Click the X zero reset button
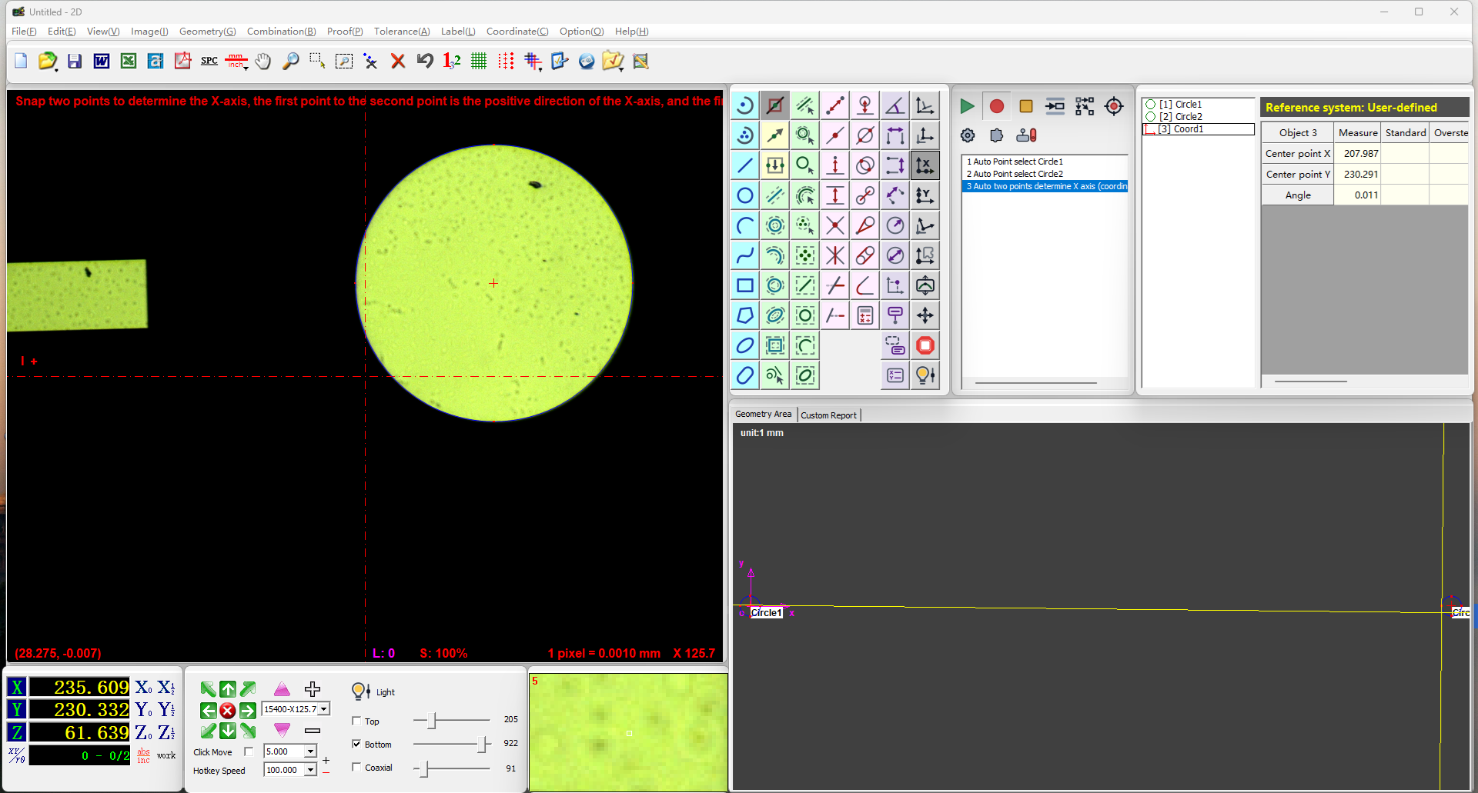The height and width of the screenshot is (793, 1478). (143, 688)
